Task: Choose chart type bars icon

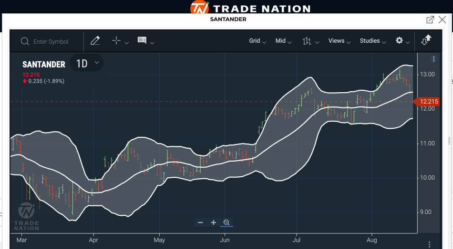Action: point(307,41)
